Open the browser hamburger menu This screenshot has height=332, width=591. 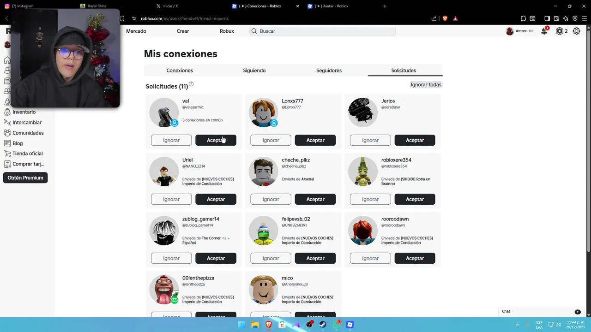(x=584, y=18)
